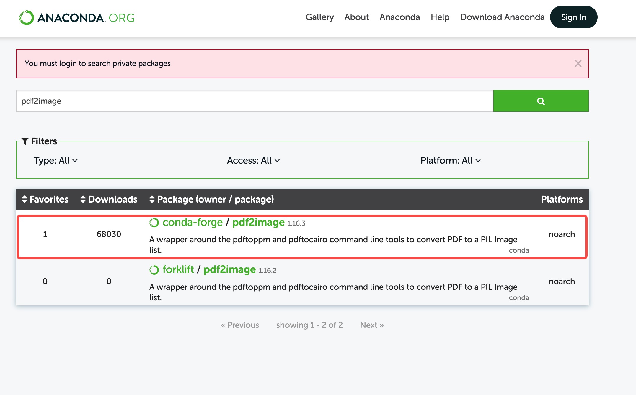The width and height of the screenshot is (636, 395).
Task: Click the Anaconda.org logo
Action: pyautogui.click(x=77, y=18)
